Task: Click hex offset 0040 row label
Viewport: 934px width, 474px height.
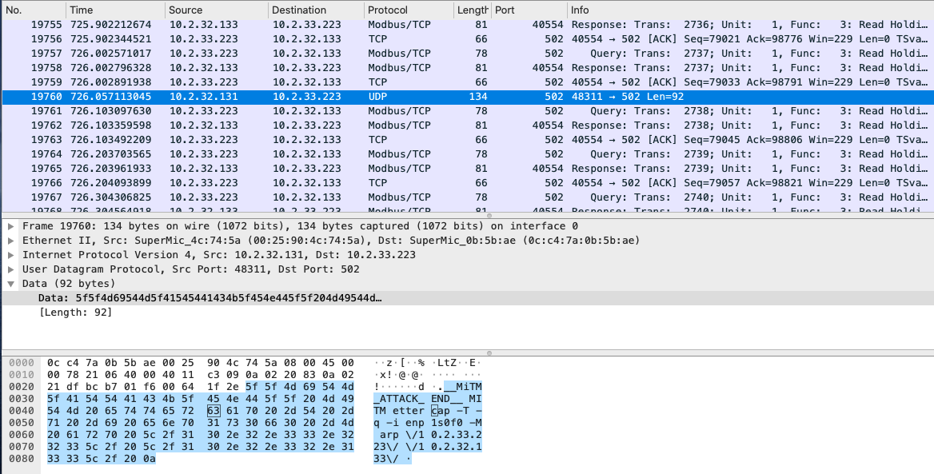Action: [22, 411]
